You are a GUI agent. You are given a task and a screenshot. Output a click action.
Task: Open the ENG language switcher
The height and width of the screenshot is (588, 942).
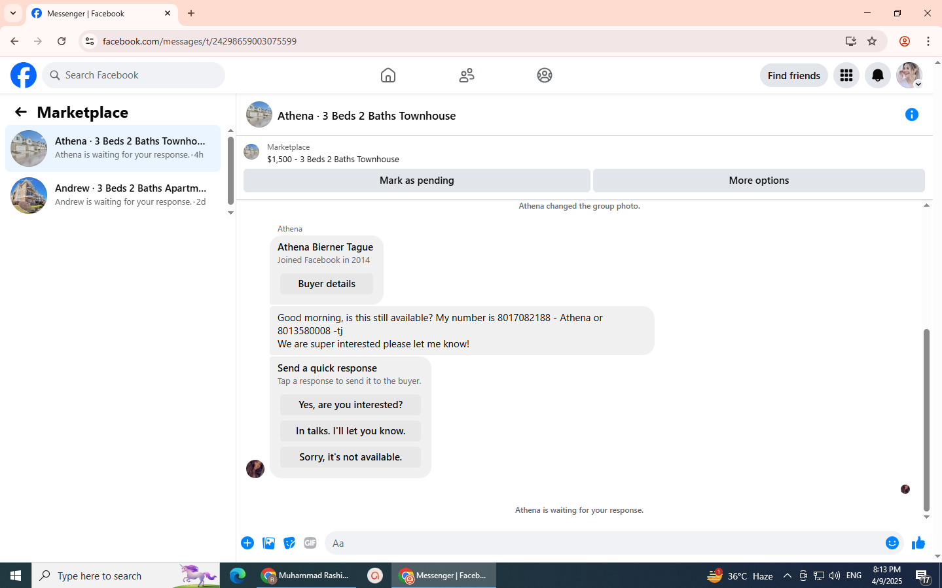pos(854,576)
